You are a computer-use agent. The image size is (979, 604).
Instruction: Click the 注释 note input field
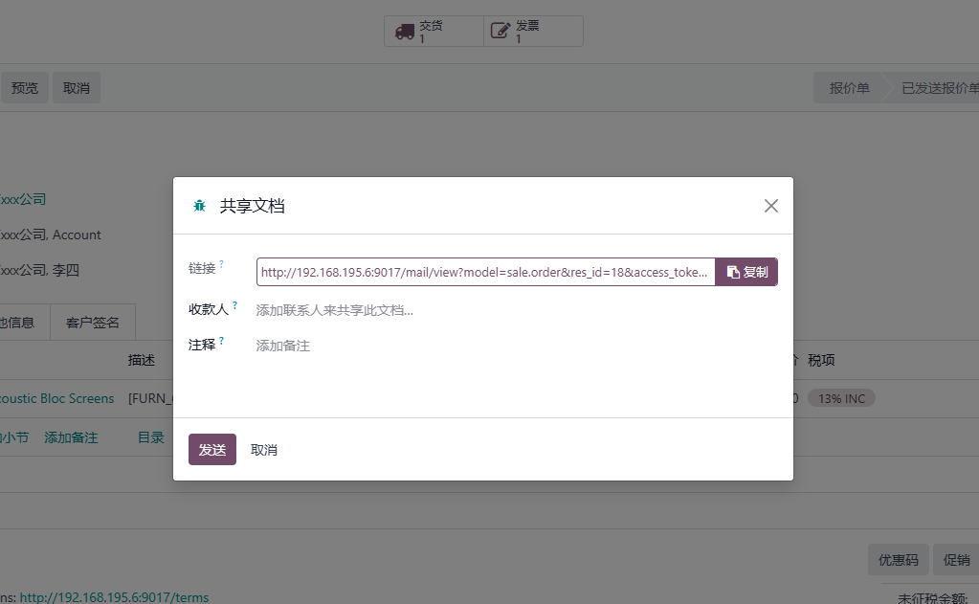click(517, 346)
